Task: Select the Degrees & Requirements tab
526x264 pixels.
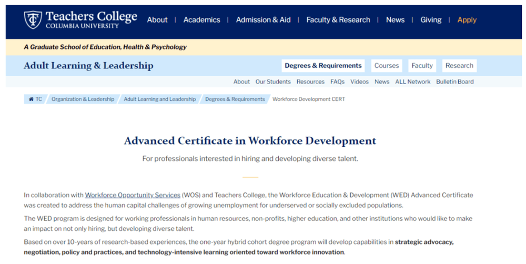Action: 323,66
